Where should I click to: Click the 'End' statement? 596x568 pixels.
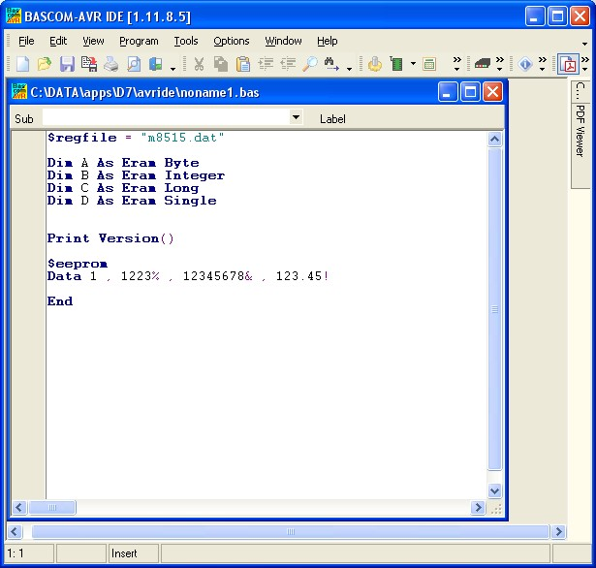pyautogui.click(x=60, y=301)
